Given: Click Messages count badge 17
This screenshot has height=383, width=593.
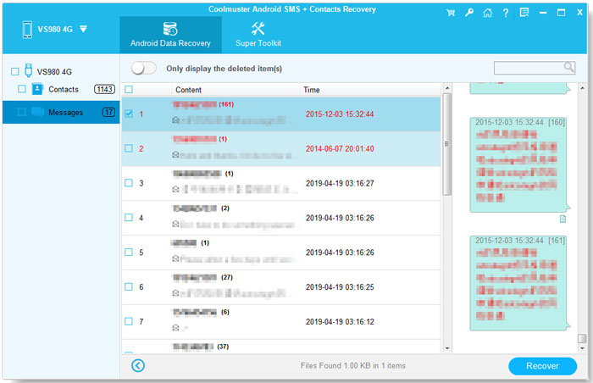Looking at the screenshot, I should pyautogui.click(x=108, y=113).
